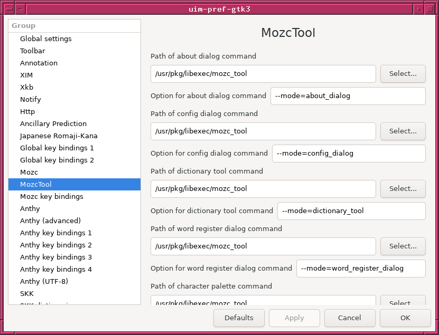Edit the --mode=dictionary_tool option field

pyautogui.click(x=351, y=211)
